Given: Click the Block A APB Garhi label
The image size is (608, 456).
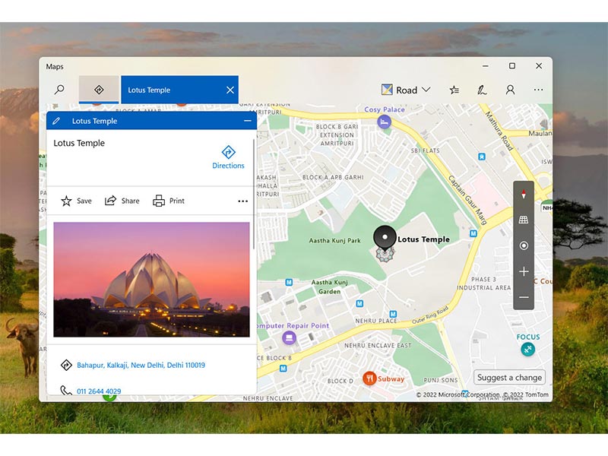Looking at the screenshot, I should click(x=333, y=177).
